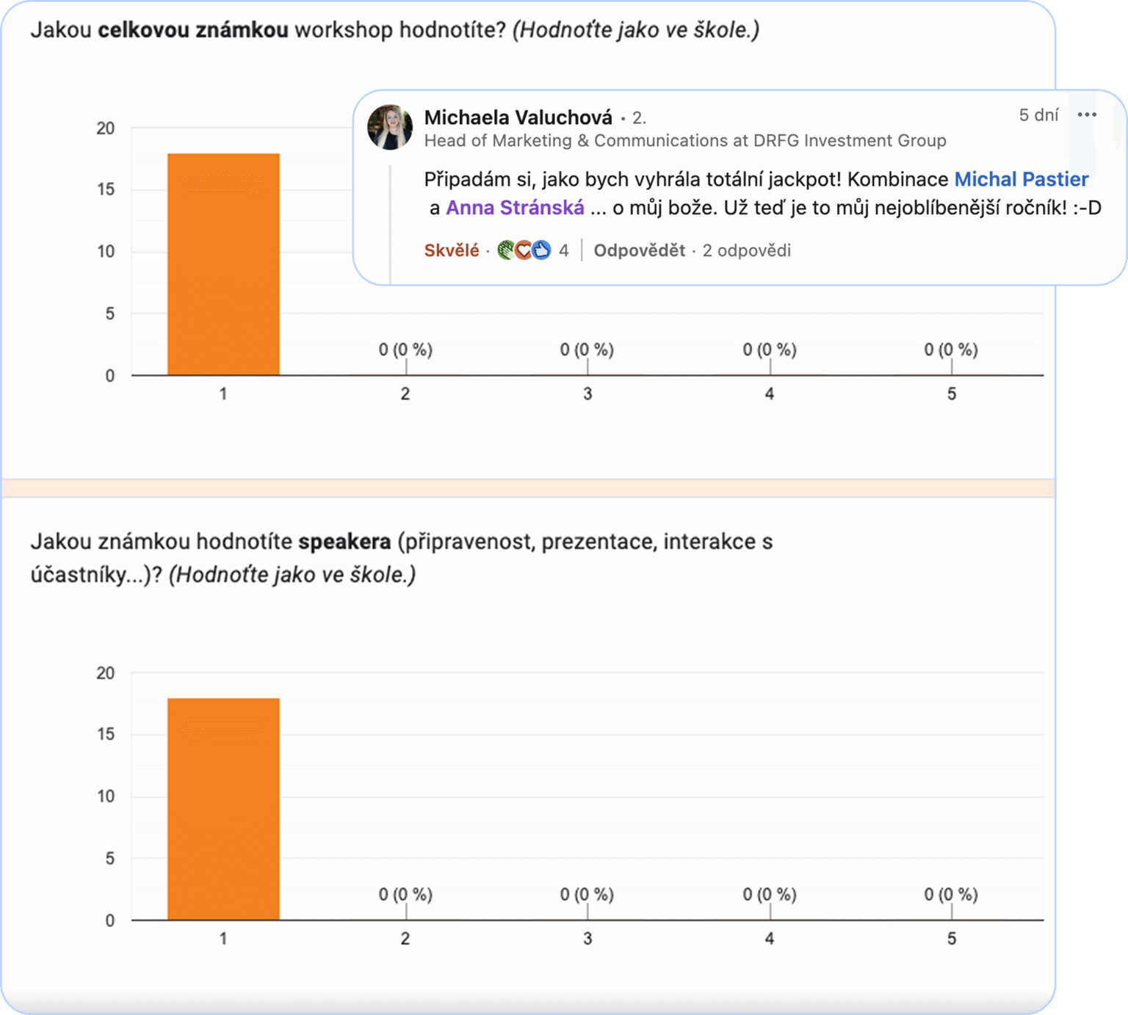This screenshot has width=1128, height=1015.
Task: Click the red heart reaction icon
Action: click(x=523, y=250)
